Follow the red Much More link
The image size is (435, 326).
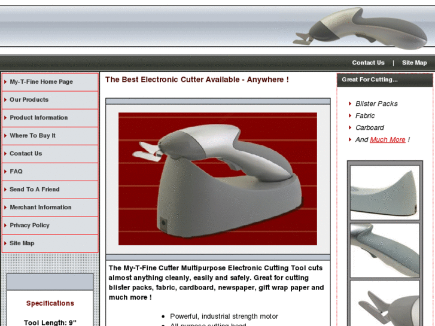point(388,139)
